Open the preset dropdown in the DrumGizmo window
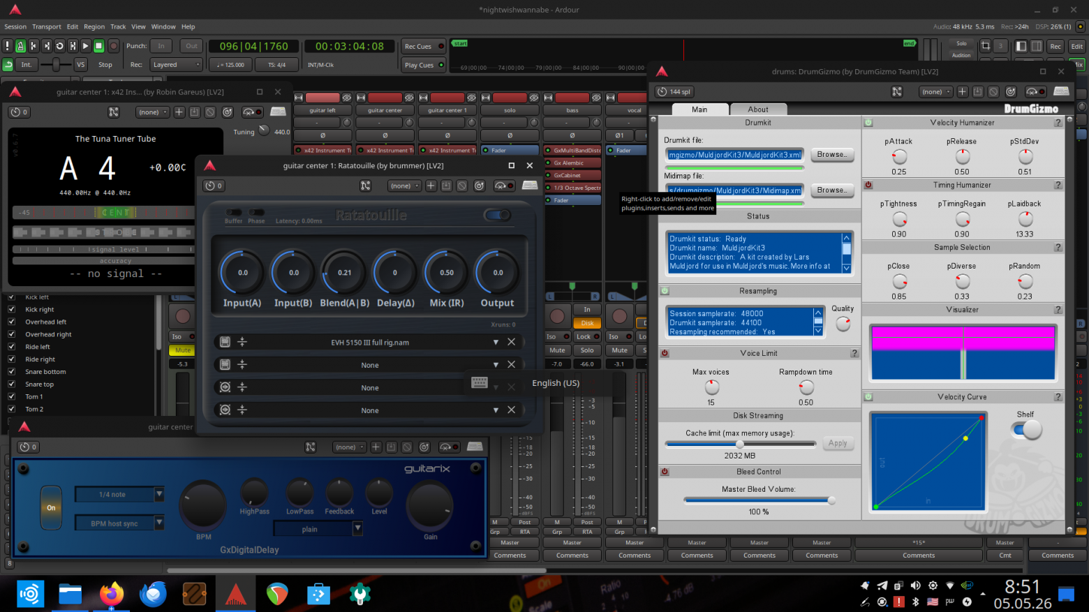Viewport: 1089px width, 612px height. [936, 91]
